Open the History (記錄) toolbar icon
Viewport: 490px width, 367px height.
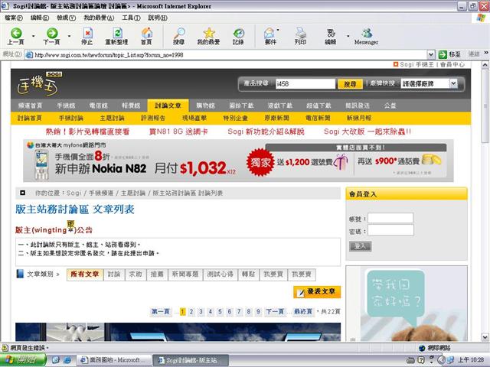[x=239, y=33]
